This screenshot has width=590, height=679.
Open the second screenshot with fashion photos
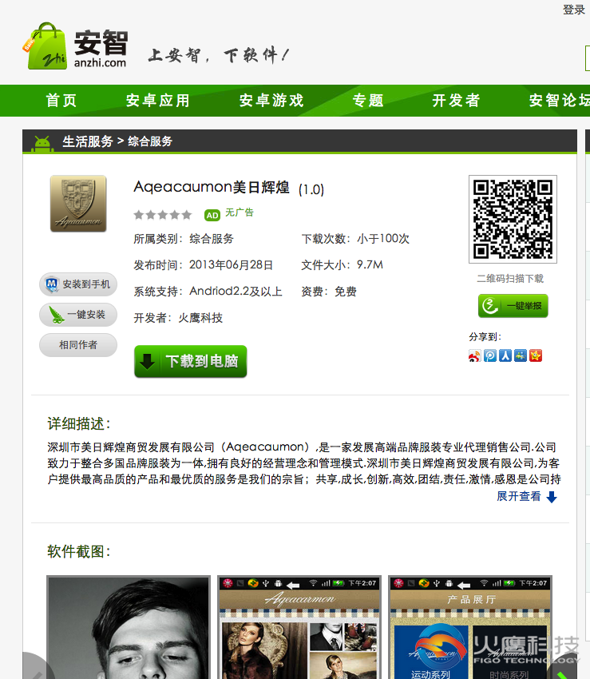pyautogui.click(x=299, y=627)
